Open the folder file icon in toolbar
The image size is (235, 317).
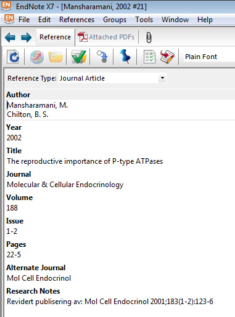coord(56,57)
